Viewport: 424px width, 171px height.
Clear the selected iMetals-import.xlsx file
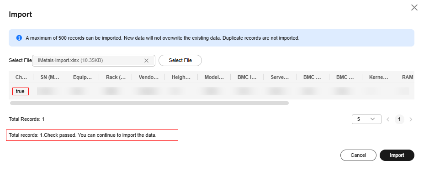click(x=146, y=61)
